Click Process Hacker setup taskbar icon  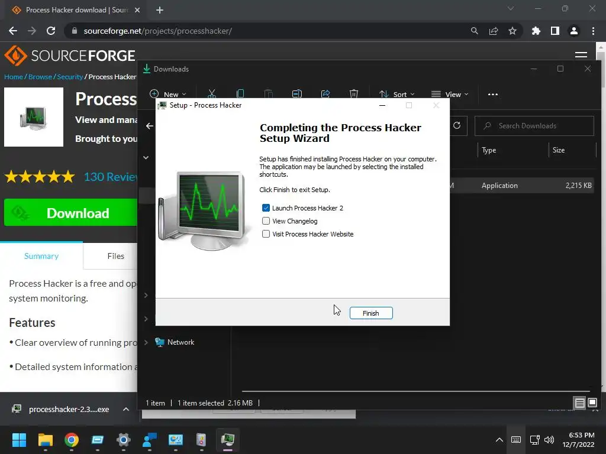tap(228, 440)
